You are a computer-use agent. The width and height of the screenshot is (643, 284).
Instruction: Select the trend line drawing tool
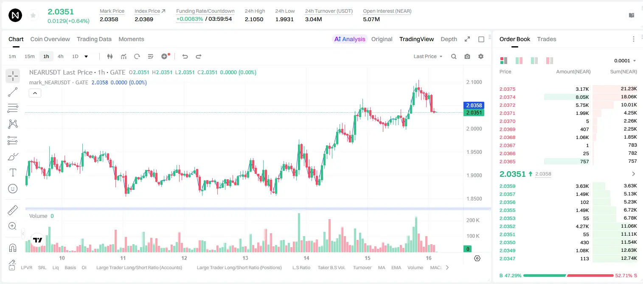[x=13, y=92]
